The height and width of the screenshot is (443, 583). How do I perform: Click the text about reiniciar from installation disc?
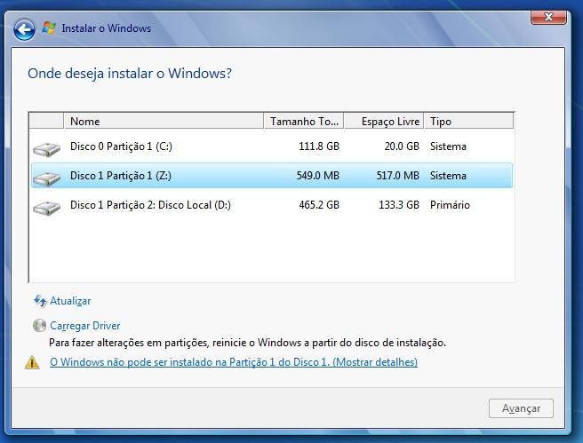click(247, 343)
